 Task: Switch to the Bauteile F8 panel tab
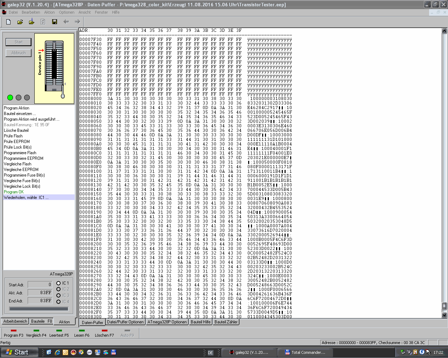pyautogui.click(x=41, y=321)
